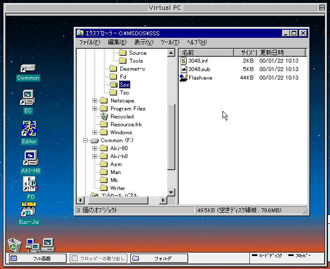Screen dimensions: 330x269
Task: Expand the Program Files folder node
Action: click(x=95, y=108)
